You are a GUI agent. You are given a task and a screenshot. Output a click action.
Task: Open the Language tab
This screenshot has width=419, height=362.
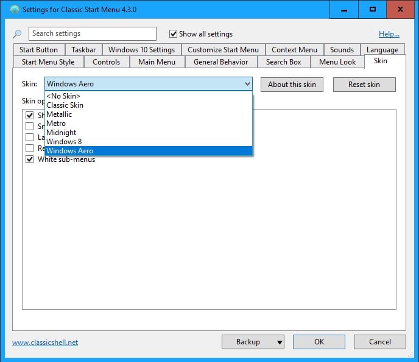(382, 50)
